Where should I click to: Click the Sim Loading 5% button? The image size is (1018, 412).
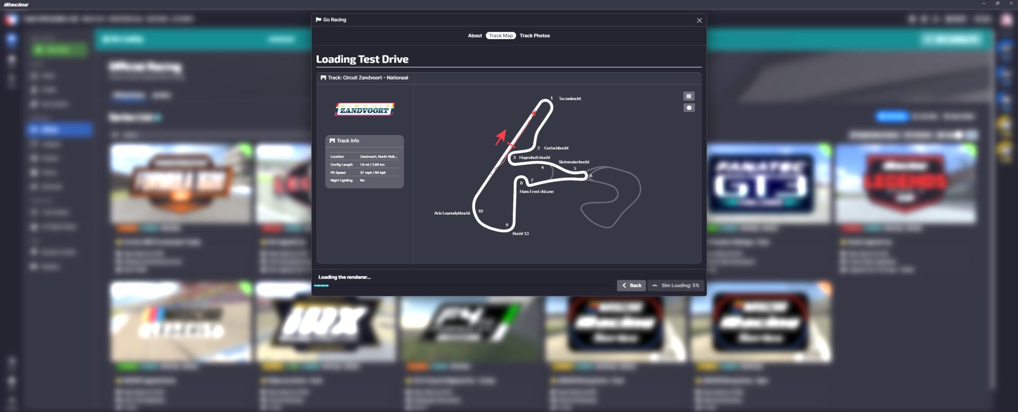pyautogui.click(x=675, y=285)
